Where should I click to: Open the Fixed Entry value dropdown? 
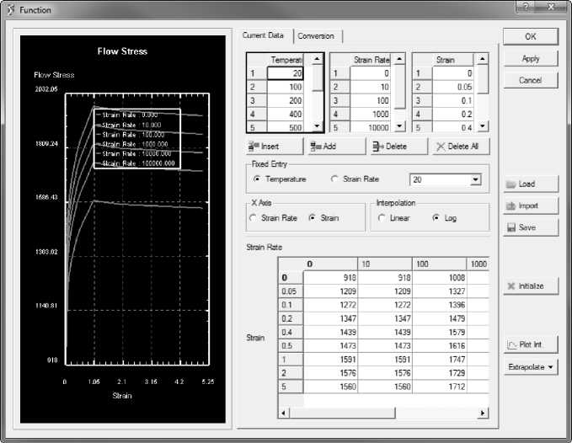[475, 179]
